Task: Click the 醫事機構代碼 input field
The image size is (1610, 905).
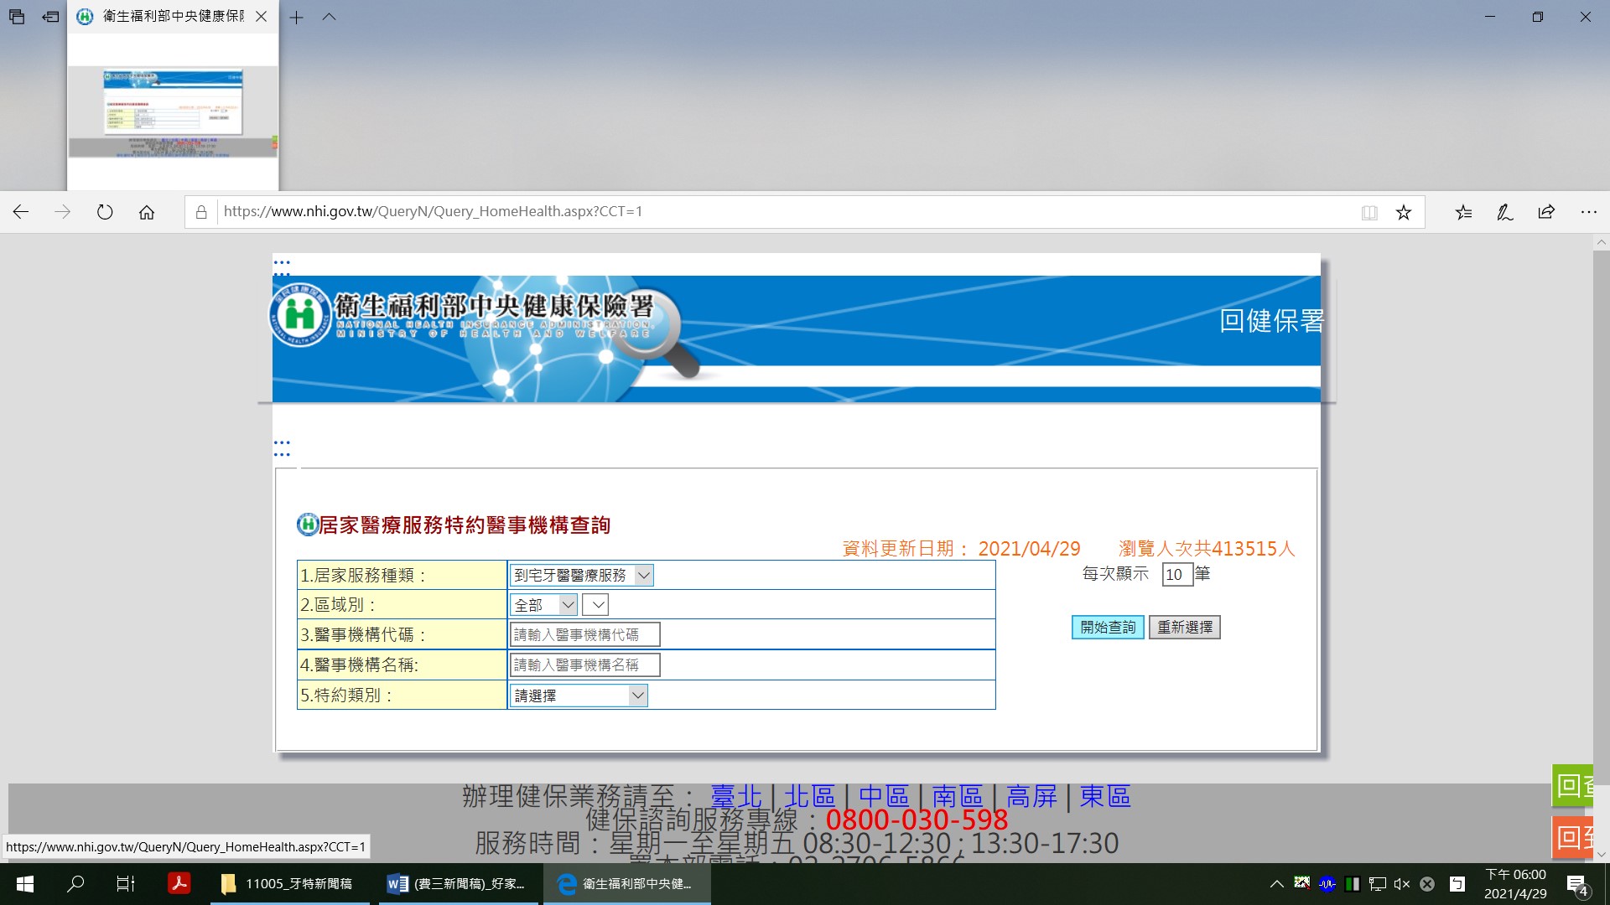Action: coord(584,634)
